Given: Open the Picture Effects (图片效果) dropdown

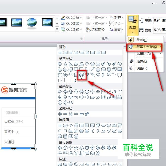Looking at the screenshot, I should [71, 23].
